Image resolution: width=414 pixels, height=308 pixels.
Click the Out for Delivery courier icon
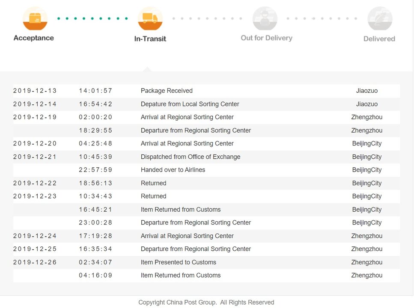coord(265,18)
